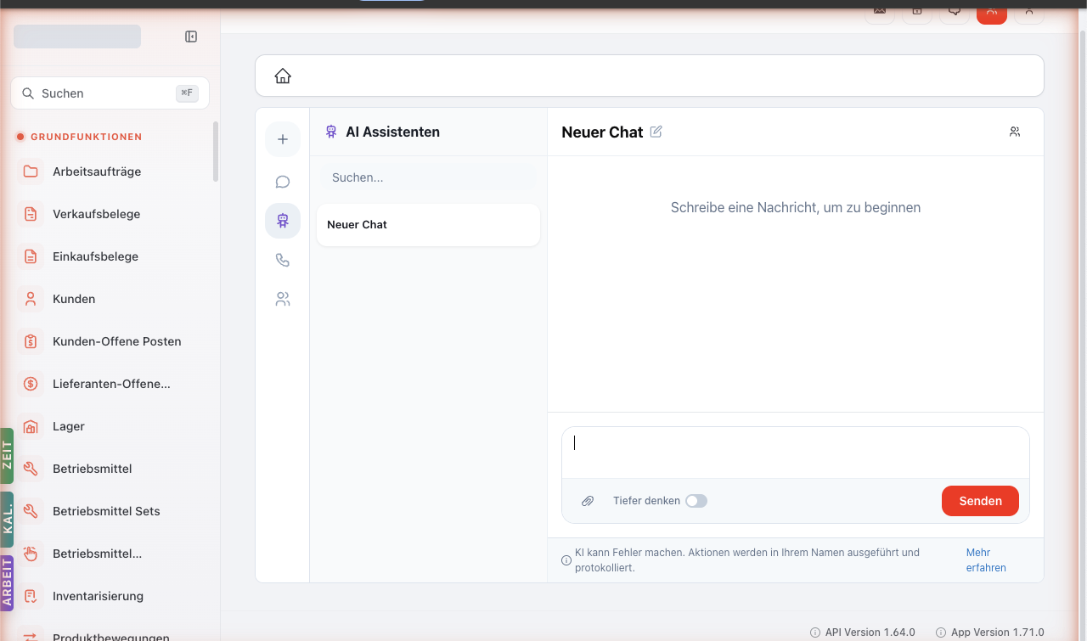
Task: Click the AI Assistenten panel heading
Action: [x=392, y=132]
